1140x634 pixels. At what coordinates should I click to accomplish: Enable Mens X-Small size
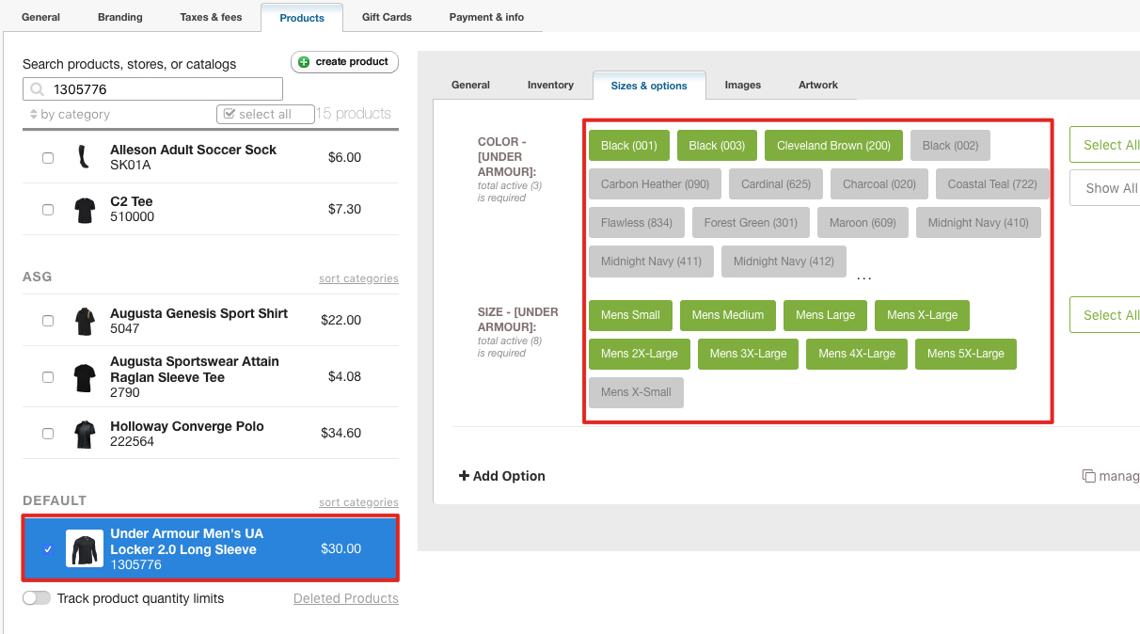tap(636, 392)
